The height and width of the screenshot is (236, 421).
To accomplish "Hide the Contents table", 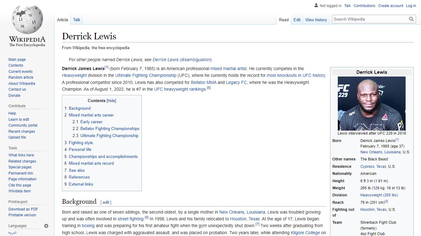I will (x=112, y=100).
